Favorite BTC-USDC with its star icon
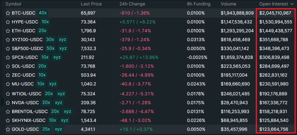297x135 pixels. pyautogui.click(x=8, y=13)
